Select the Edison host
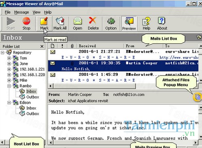The image size is (202, 148). (x=25, y=103)
